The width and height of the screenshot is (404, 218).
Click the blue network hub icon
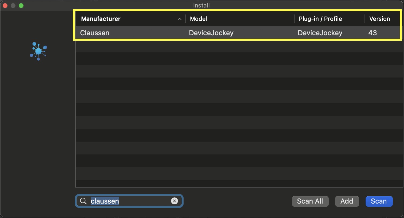[x=38, y=51]
